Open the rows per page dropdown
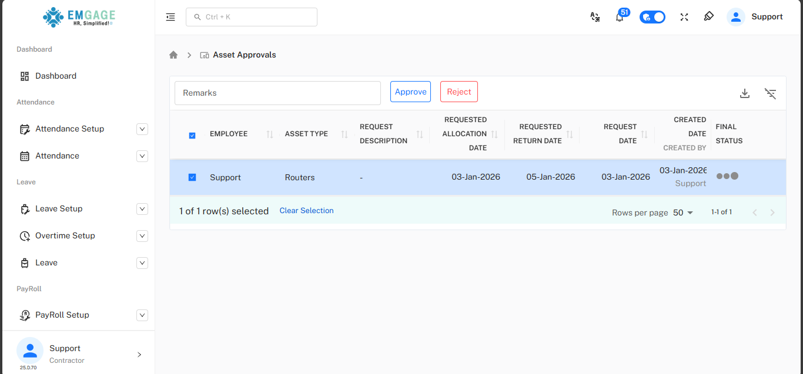The width and height of the screenshot is (803, 374). coord(683,213)
